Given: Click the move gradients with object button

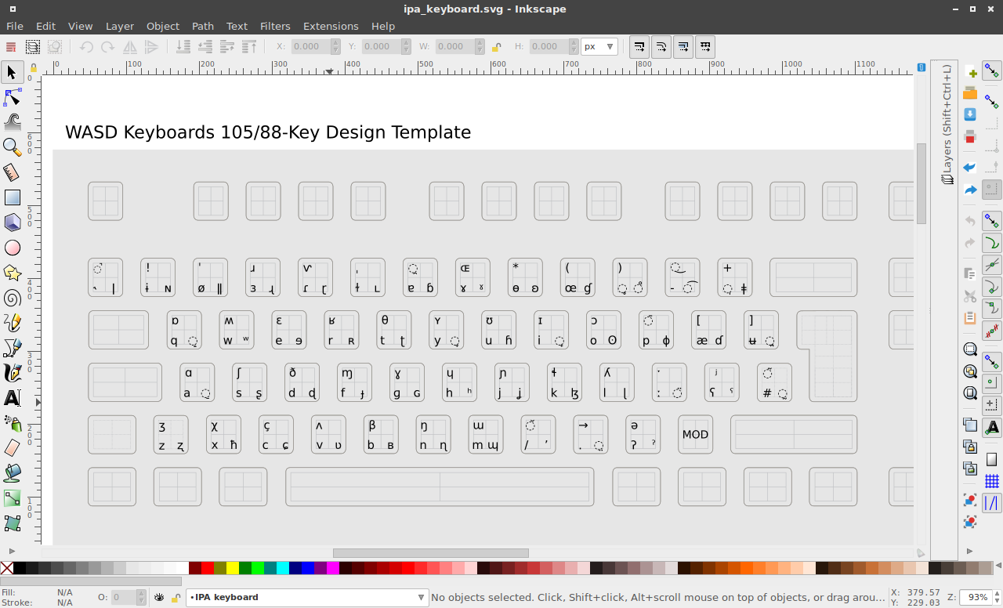Looking at the screenshot, I should click(x=683, y=47).
